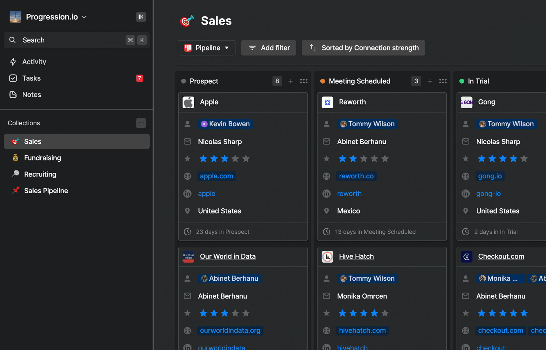Click the person icon on the Reworth card
Screen dimensions: 546x350
pyautogui.click(x=326, y=124)
